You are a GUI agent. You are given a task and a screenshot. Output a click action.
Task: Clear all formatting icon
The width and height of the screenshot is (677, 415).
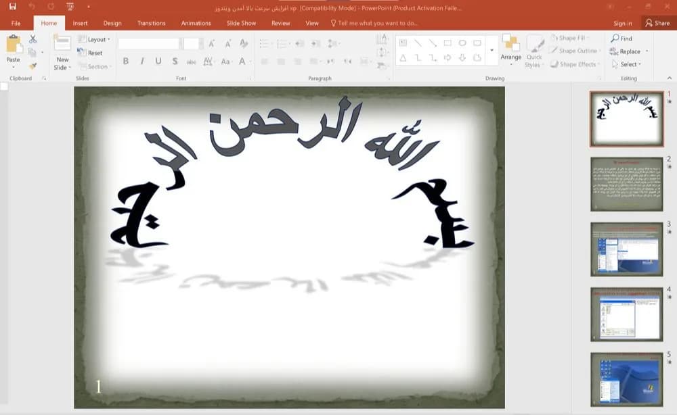244,43
